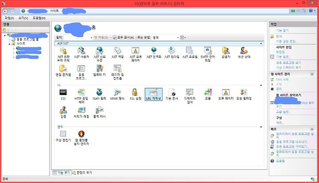Open the IIS 오류 페이지 icon
The height and width of the screenshot is (183, 319).
[226, 94]
